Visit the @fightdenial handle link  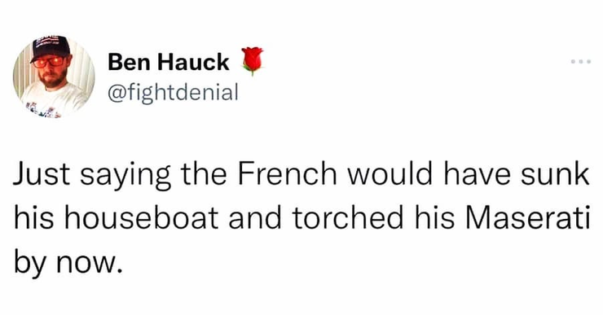point(173,93)
